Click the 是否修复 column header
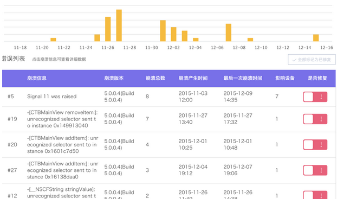Image resolution: width=337 pixels, height=205 pixels. click(x=317, y=78)
